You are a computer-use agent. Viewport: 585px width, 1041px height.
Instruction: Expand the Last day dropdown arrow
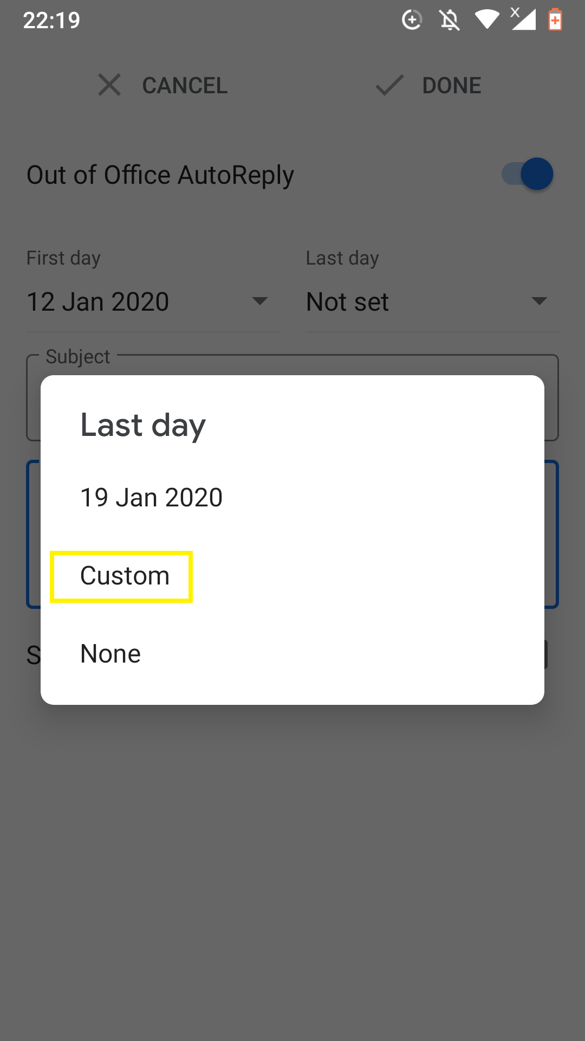point(539,301)
